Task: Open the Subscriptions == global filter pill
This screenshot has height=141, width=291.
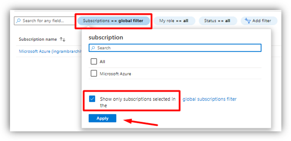Action: tap(113, 21)
